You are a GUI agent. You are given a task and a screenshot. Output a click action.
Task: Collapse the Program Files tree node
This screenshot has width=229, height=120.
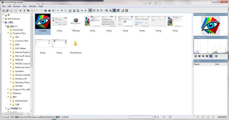[x=8, y=33]
